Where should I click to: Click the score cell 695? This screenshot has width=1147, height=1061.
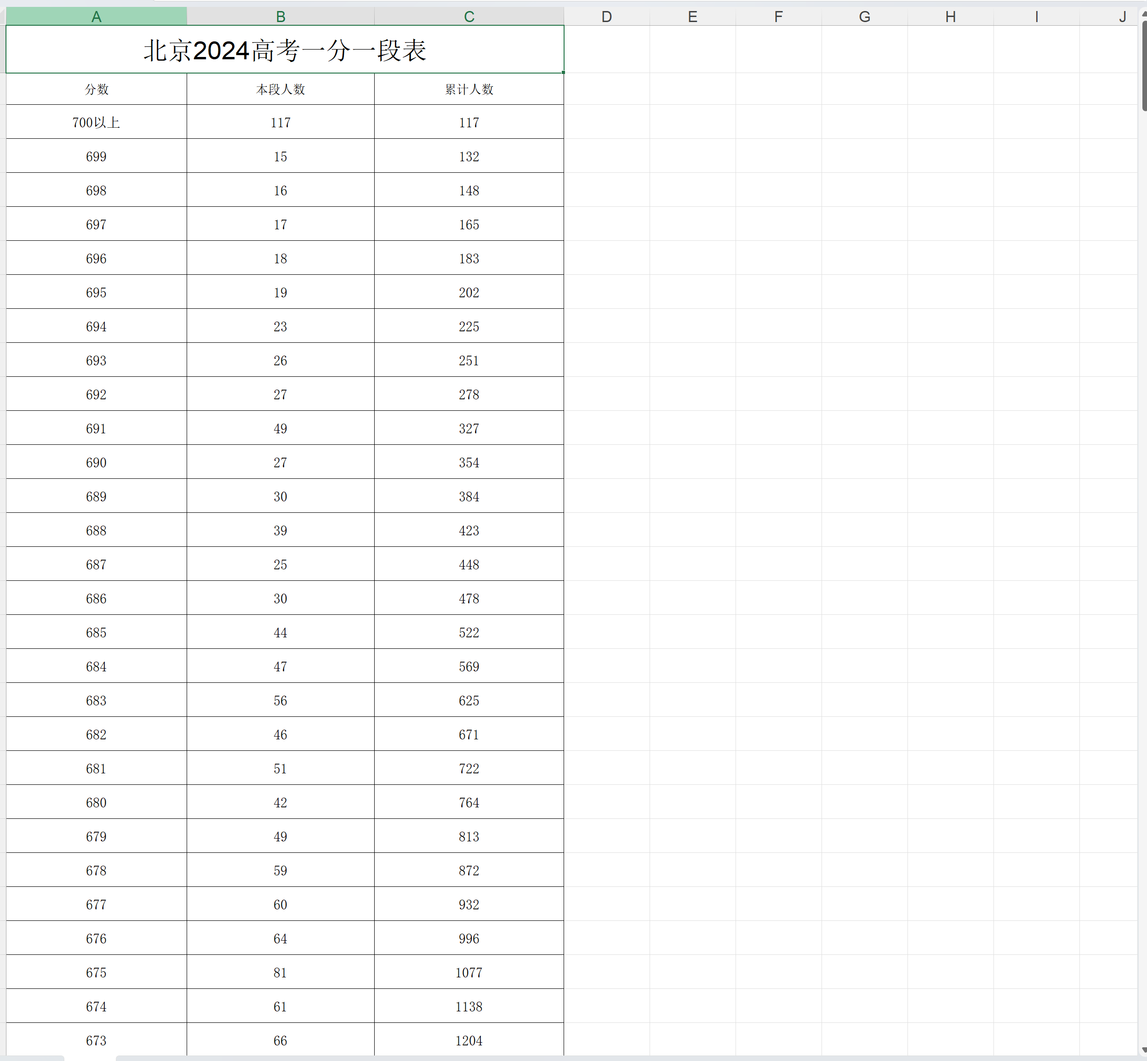96,292
